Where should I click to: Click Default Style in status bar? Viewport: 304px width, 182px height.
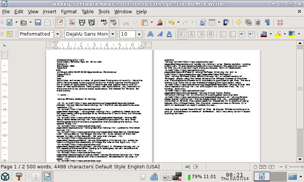[x=110, y=166]
